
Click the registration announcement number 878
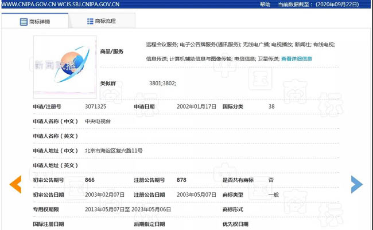[x=181, y=180]
